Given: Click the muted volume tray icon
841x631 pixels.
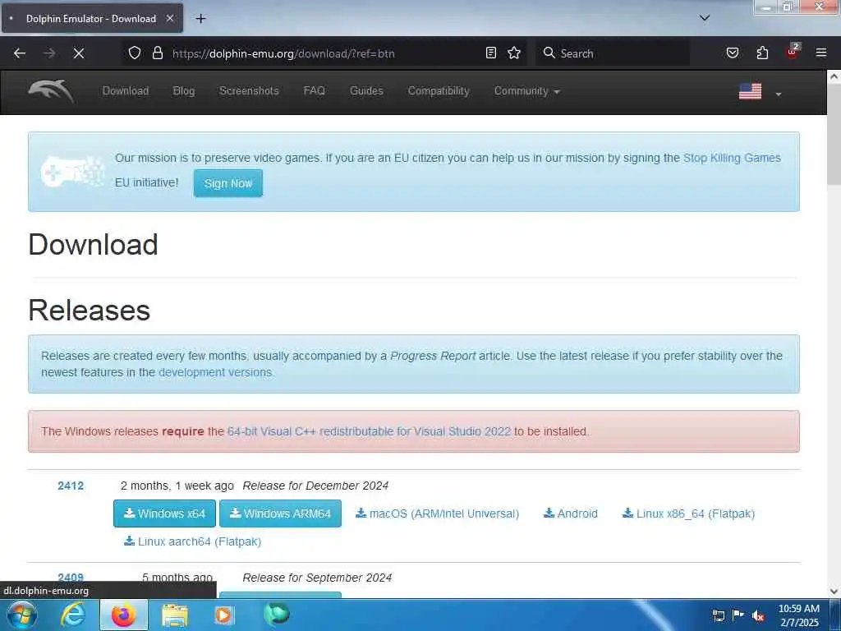Looking at the screenshot, I should pyautogui.click(x=758, y=616).
